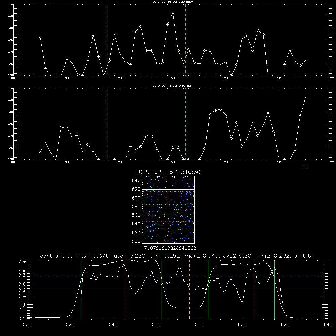Click the 520 label on bottom profile x-axis
The width and height of the screenshot is (336, 336).
[x=70, y=325]
